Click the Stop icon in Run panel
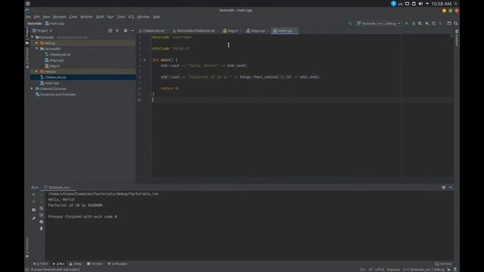 pyautogui.click(x=33, y=202)
